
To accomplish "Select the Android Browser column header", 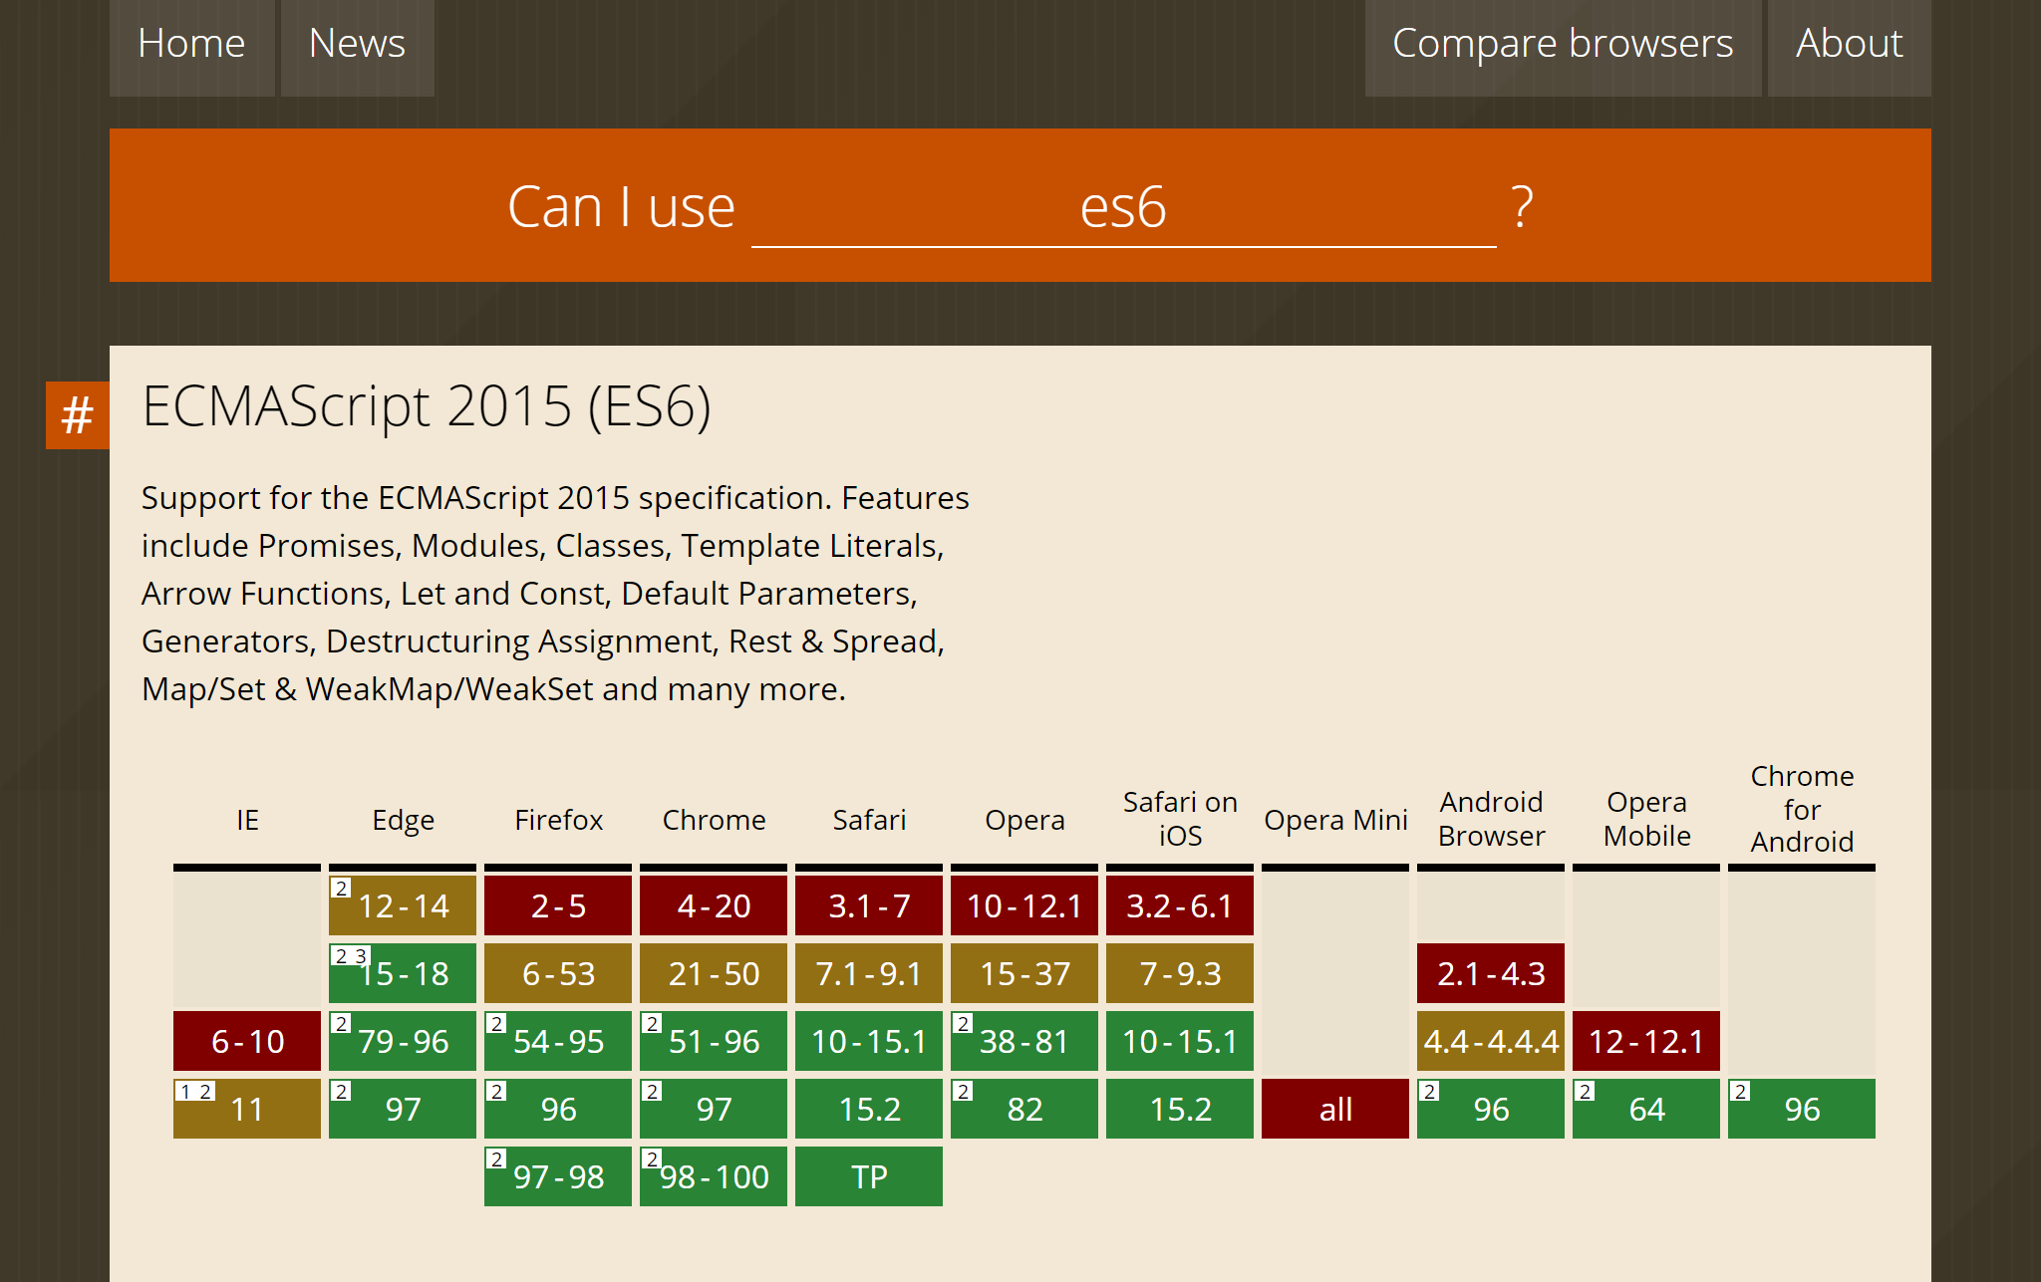I will [x=1491, y=819].
